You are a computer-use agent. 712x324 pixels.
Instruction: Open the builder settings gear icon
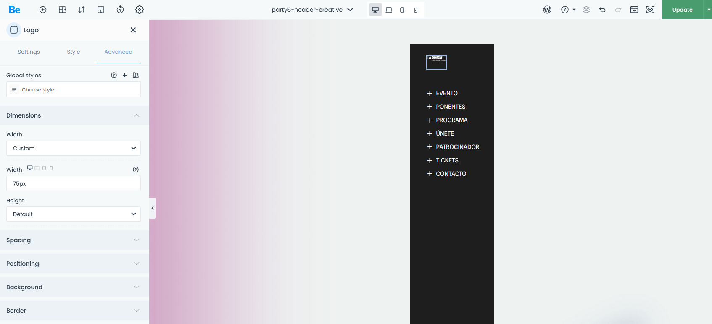click(140, 10)
